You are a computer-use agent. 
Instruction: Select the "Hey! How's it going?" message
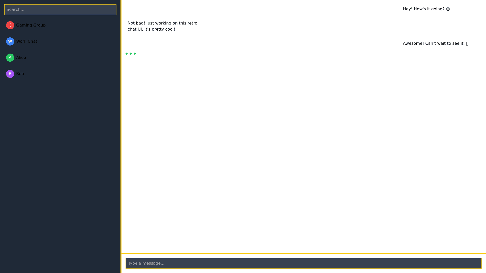coord(424,9)
